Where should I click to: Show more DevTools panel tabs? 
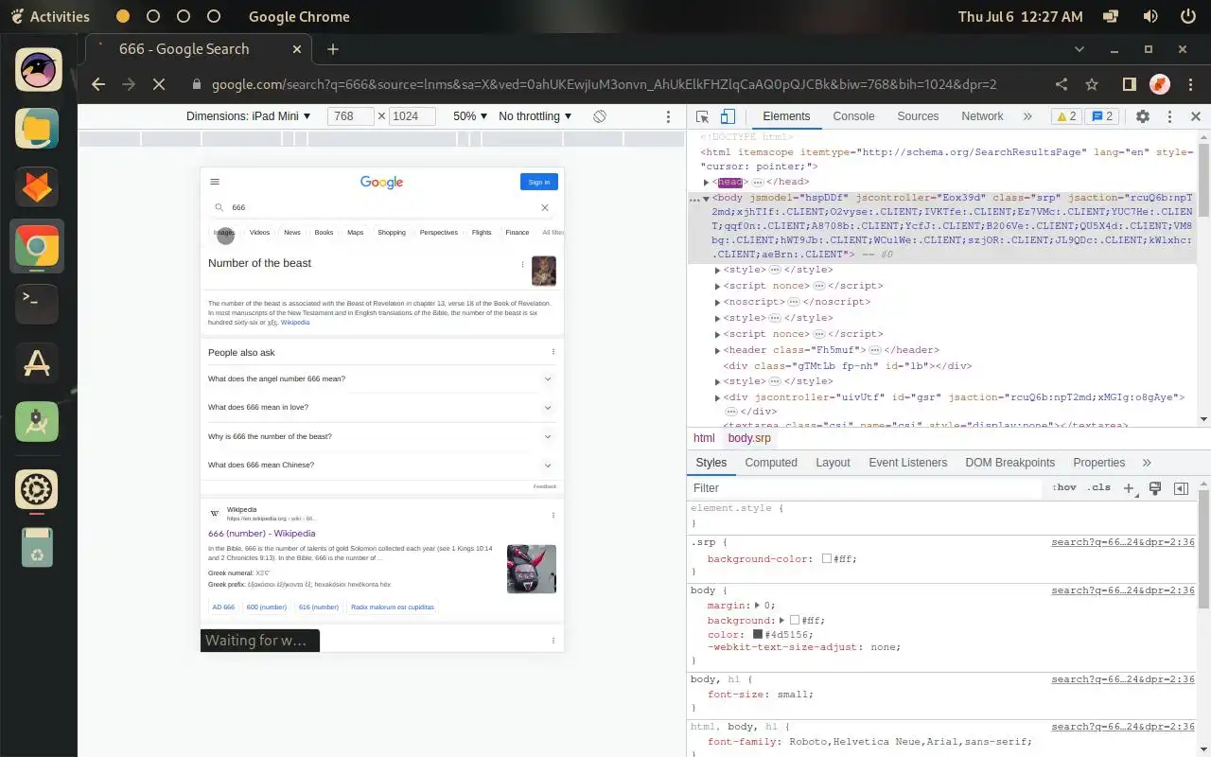click(x=1027, y=116)
